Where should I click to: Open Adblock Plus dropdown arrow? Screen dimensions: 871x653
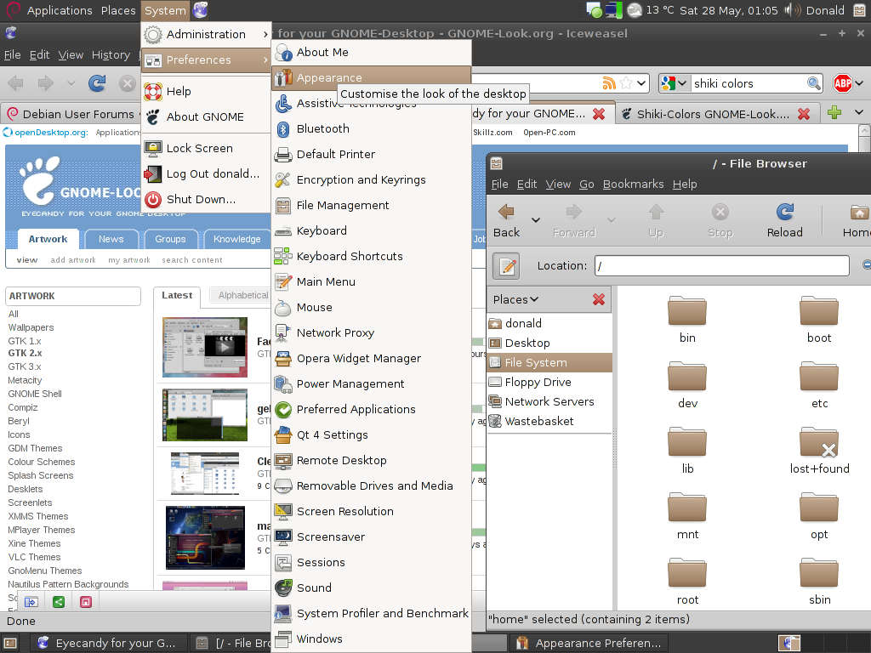859,83
